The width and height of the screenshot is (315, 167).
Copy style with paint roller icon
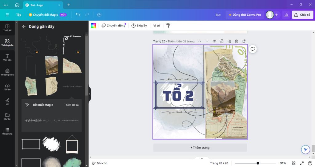[x=168, y=26]
